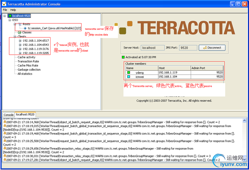Click the green active icon for ydeng
The height and width of the screenshot is (170, 249).
pyautogui.click(x=129, y=73)
